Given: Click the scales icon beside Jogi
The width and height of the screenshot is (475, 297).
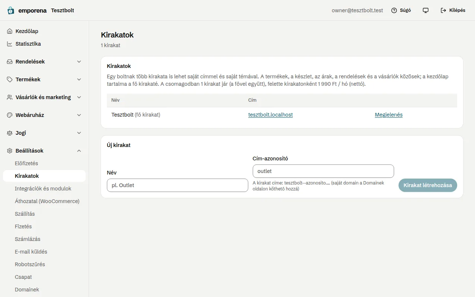Looking at the screenshot, I should [x=10, y=133].
